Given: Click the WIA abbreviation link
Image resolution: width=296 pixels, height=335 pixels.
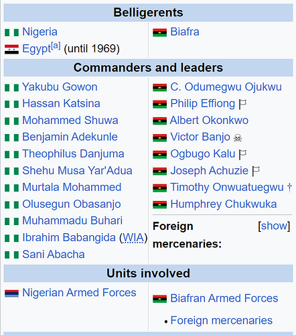Looking at the screenshot, I should click(133, 238).
